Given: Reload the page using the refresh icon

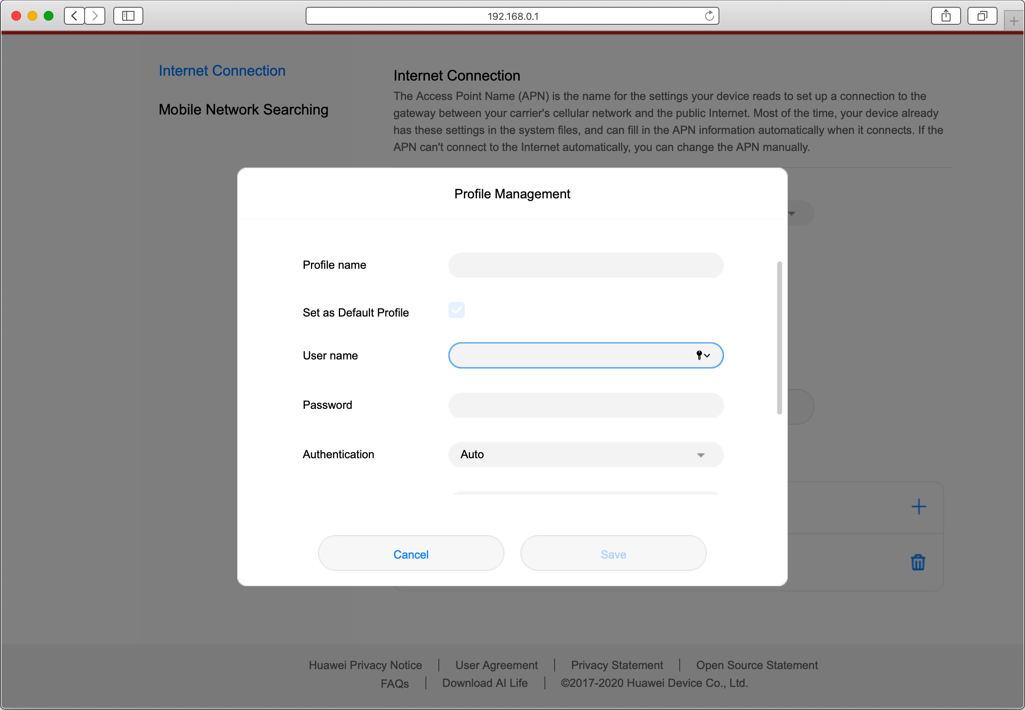Looking at the screenshot, I should pos(709,16).
